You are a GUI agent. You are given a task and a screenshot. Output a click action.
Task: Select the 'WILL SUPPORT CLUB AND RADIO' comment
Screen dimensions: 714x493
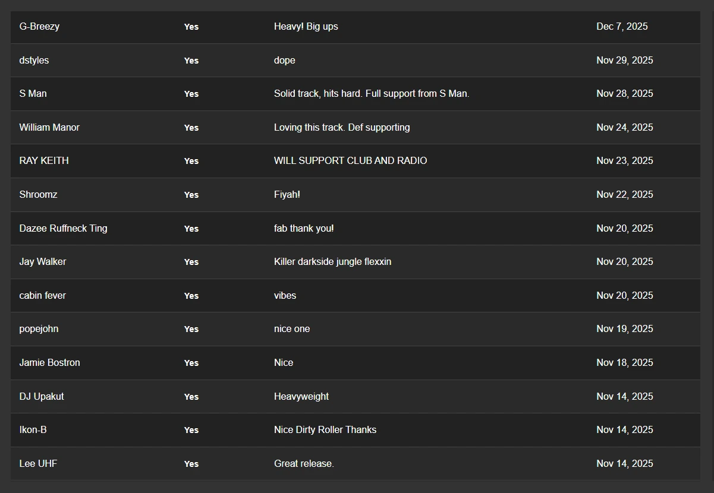click(350, 161)
